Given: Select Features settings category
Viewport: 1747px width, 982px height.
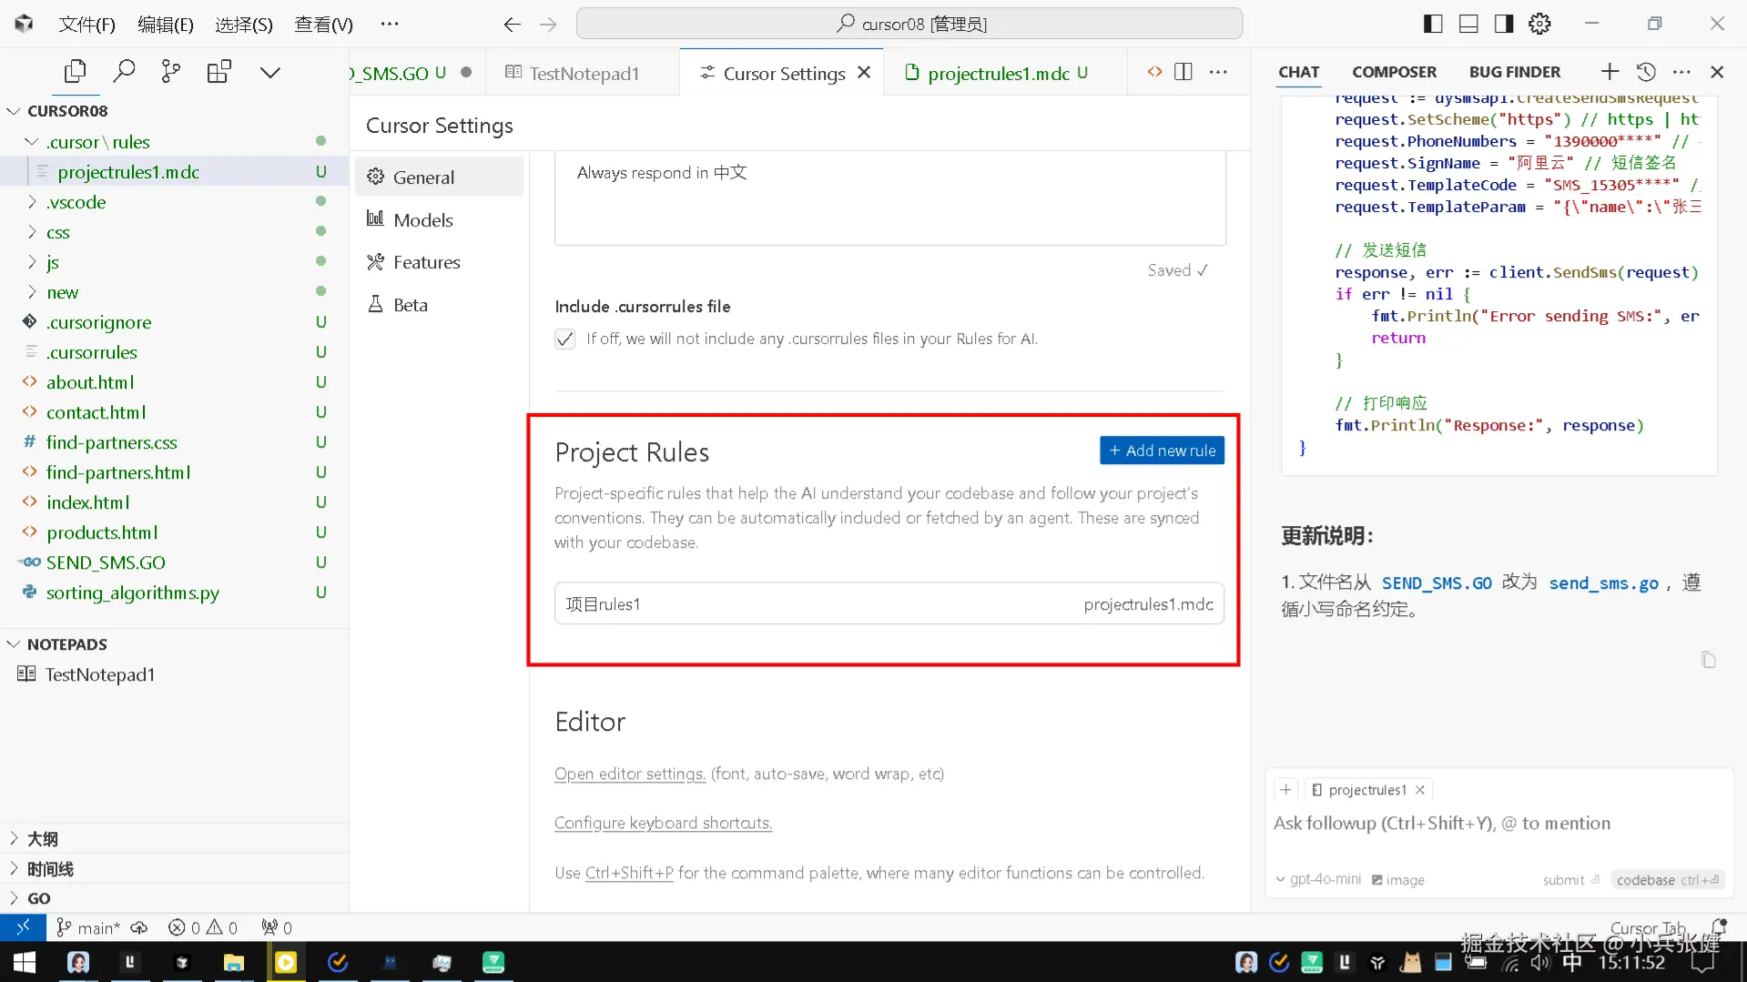Looking at the screenshot, I should [439, 262].
